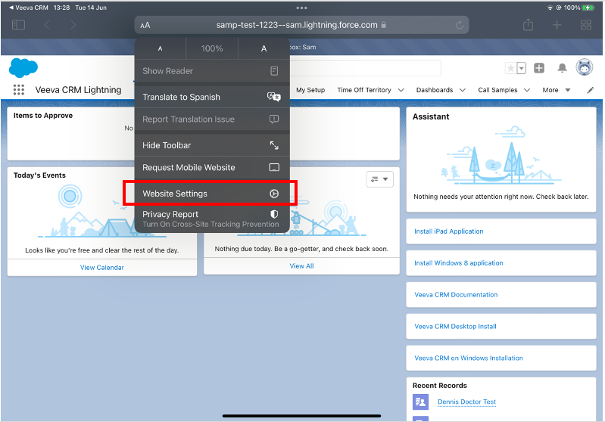Select Request Mobile Website
The image size is (605, 422).
tap(212, 168)
